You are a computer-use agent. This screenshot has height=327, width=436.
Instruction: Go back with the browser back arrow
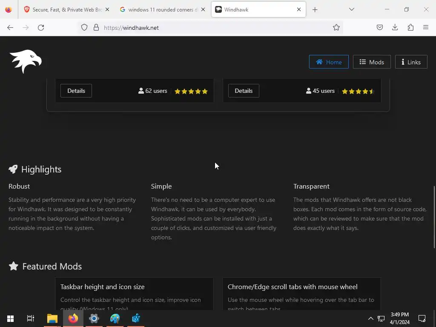click(x=10, y=28)
